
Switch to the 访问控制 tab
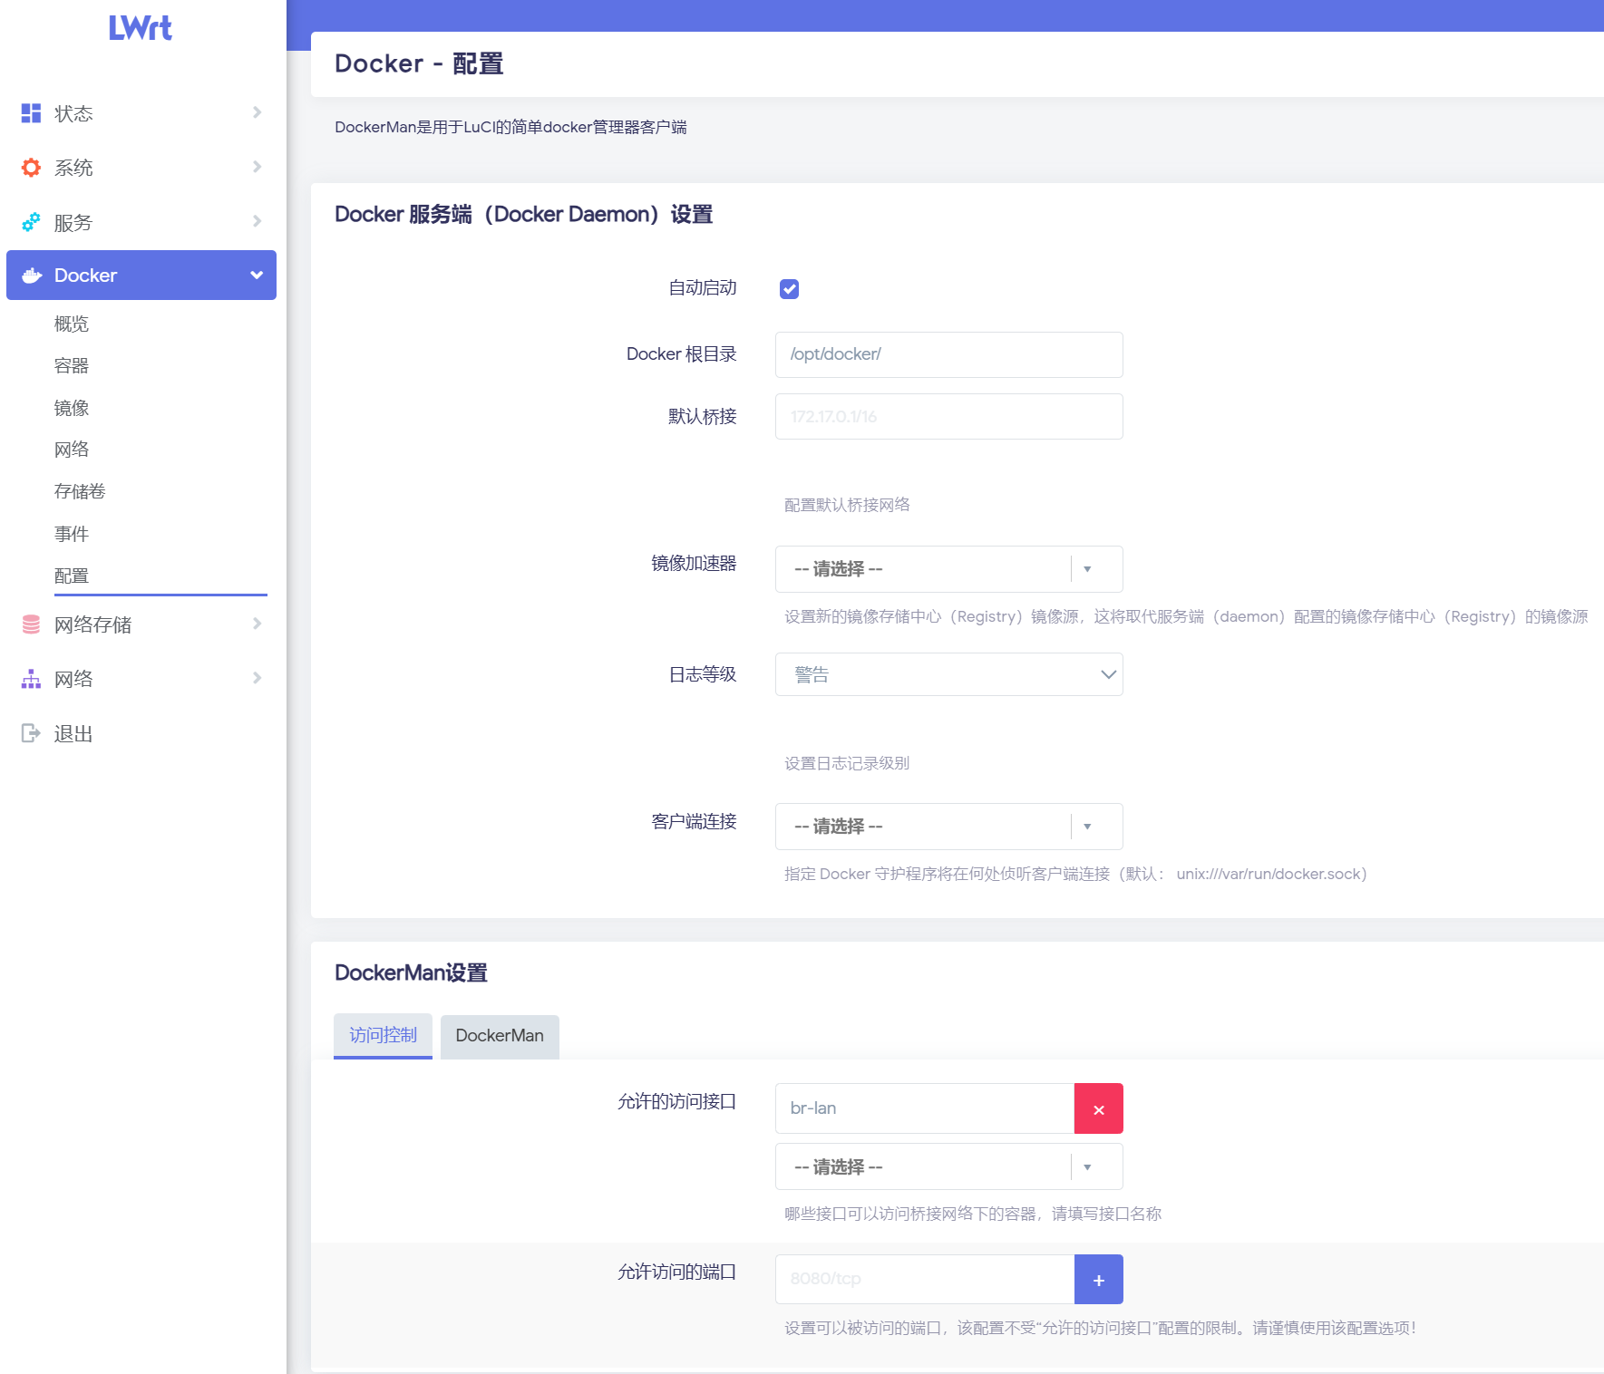click(383, 1036)
